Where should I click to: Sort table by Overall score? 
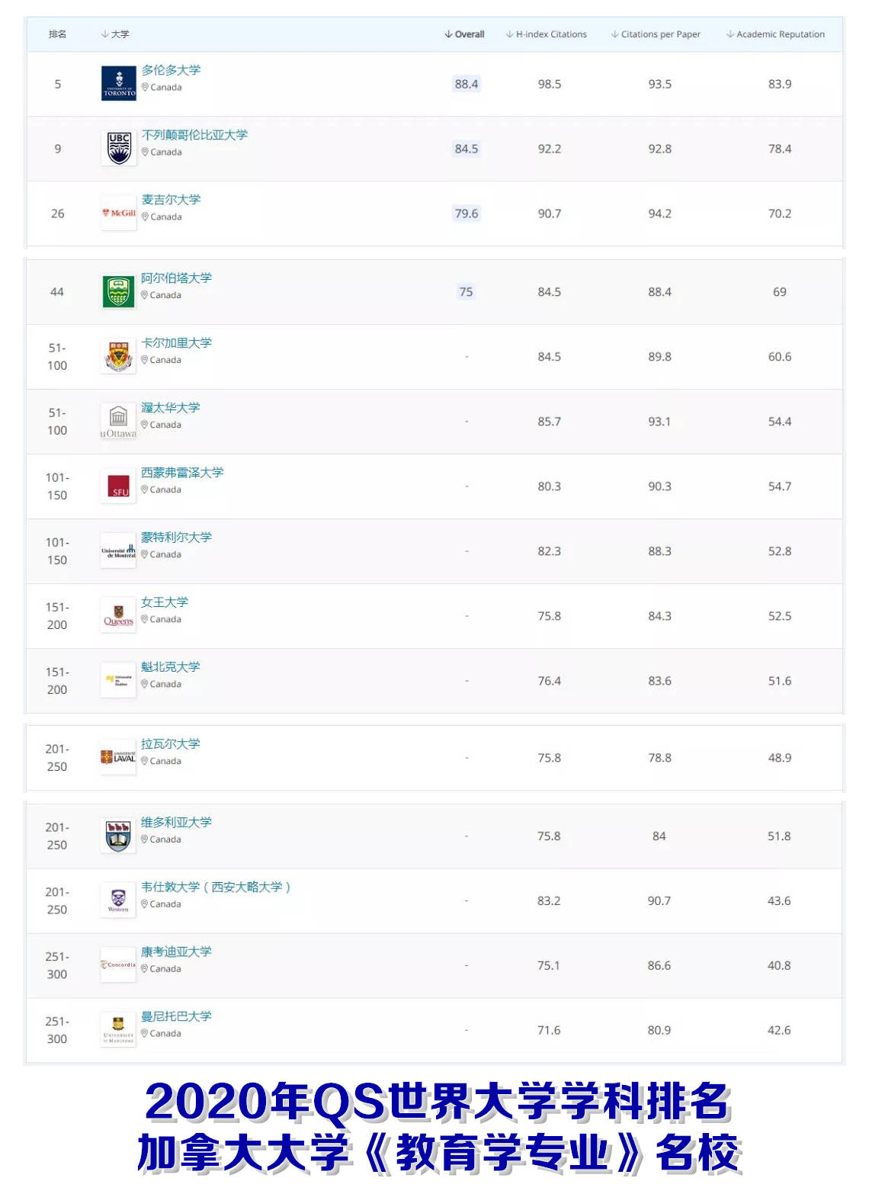point(465,34)
